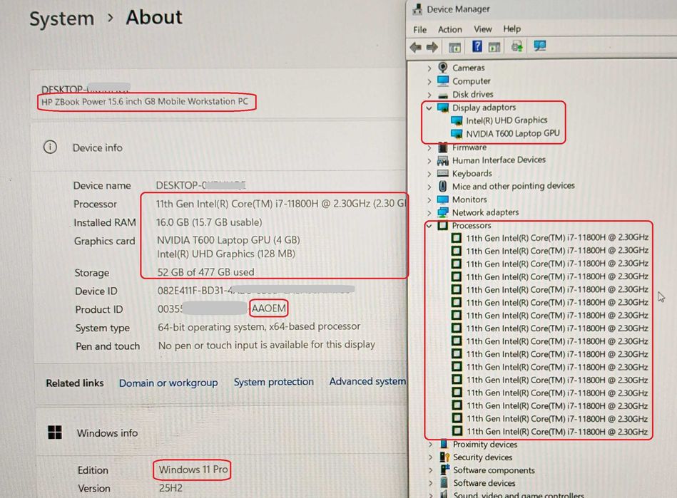Collapse the Display adaptors category
This screenshot has width=677, height=498.
coord(429,108)
